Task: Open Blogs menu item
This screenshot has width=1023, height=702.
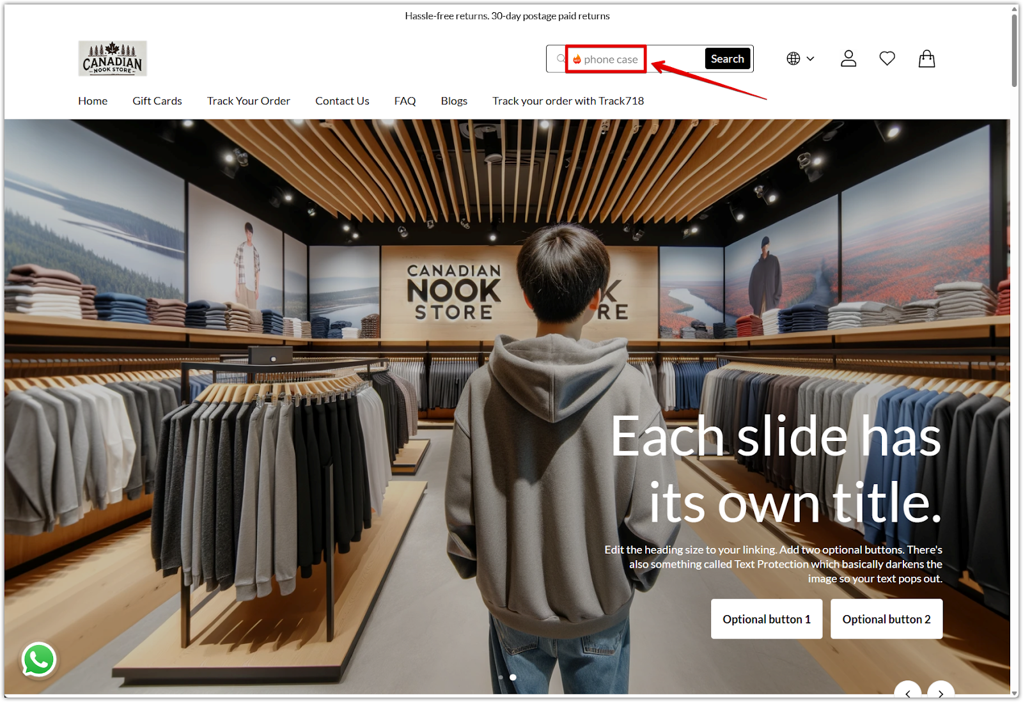Action: click(x=454, y=101)
